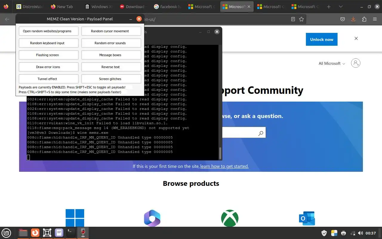Screen dimensions: 382x239
Task: Click Open random websites/programs in MEMZ panel
Action: (49, 31)
